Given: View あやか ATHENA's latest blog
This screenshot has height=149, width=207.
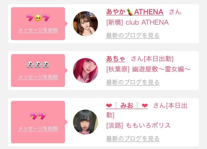Looking at the screenshot, I should click(x=133, y=35).
